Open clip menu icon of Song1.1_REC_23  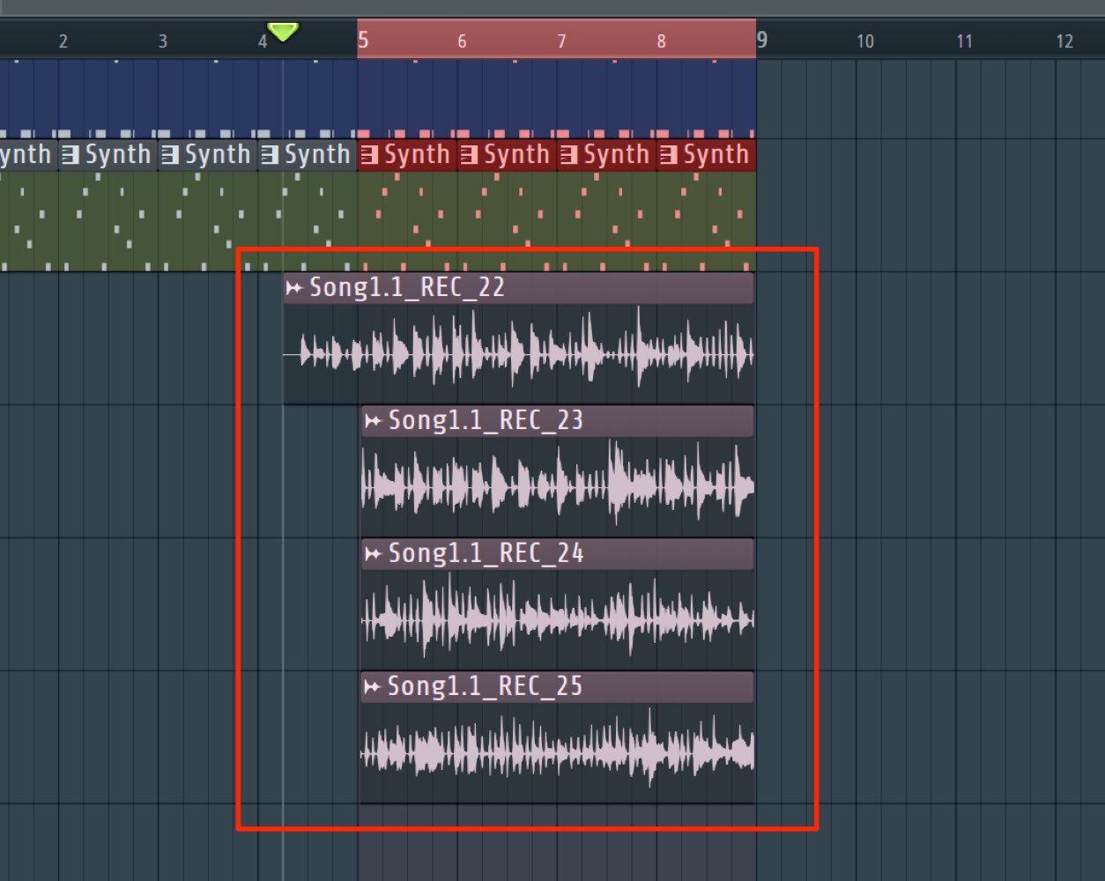[x=373, y=421]
